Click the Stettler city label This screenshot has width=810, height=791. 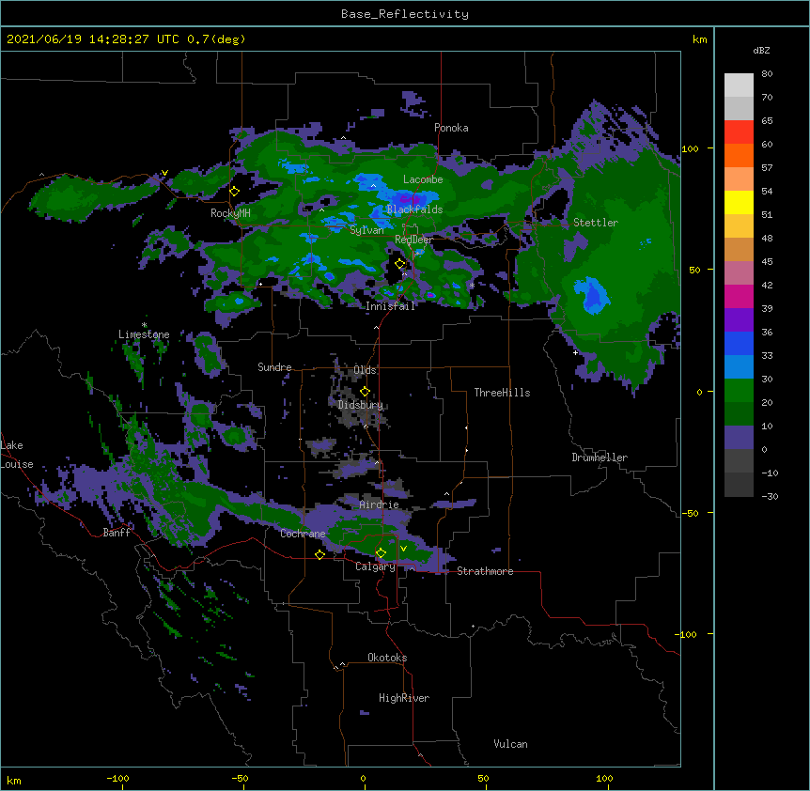[596, 223]
